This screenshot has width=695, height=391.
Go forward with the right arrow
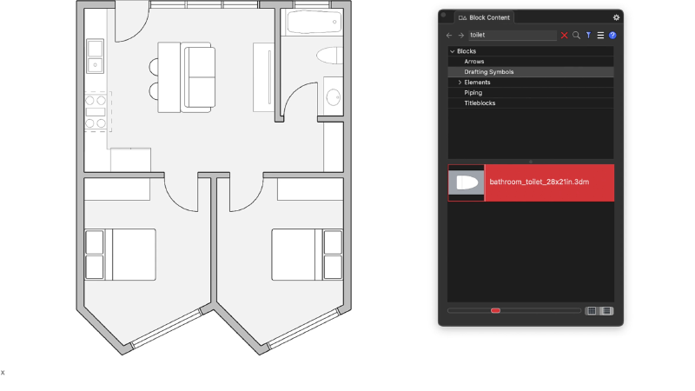[x=461, y=35]
